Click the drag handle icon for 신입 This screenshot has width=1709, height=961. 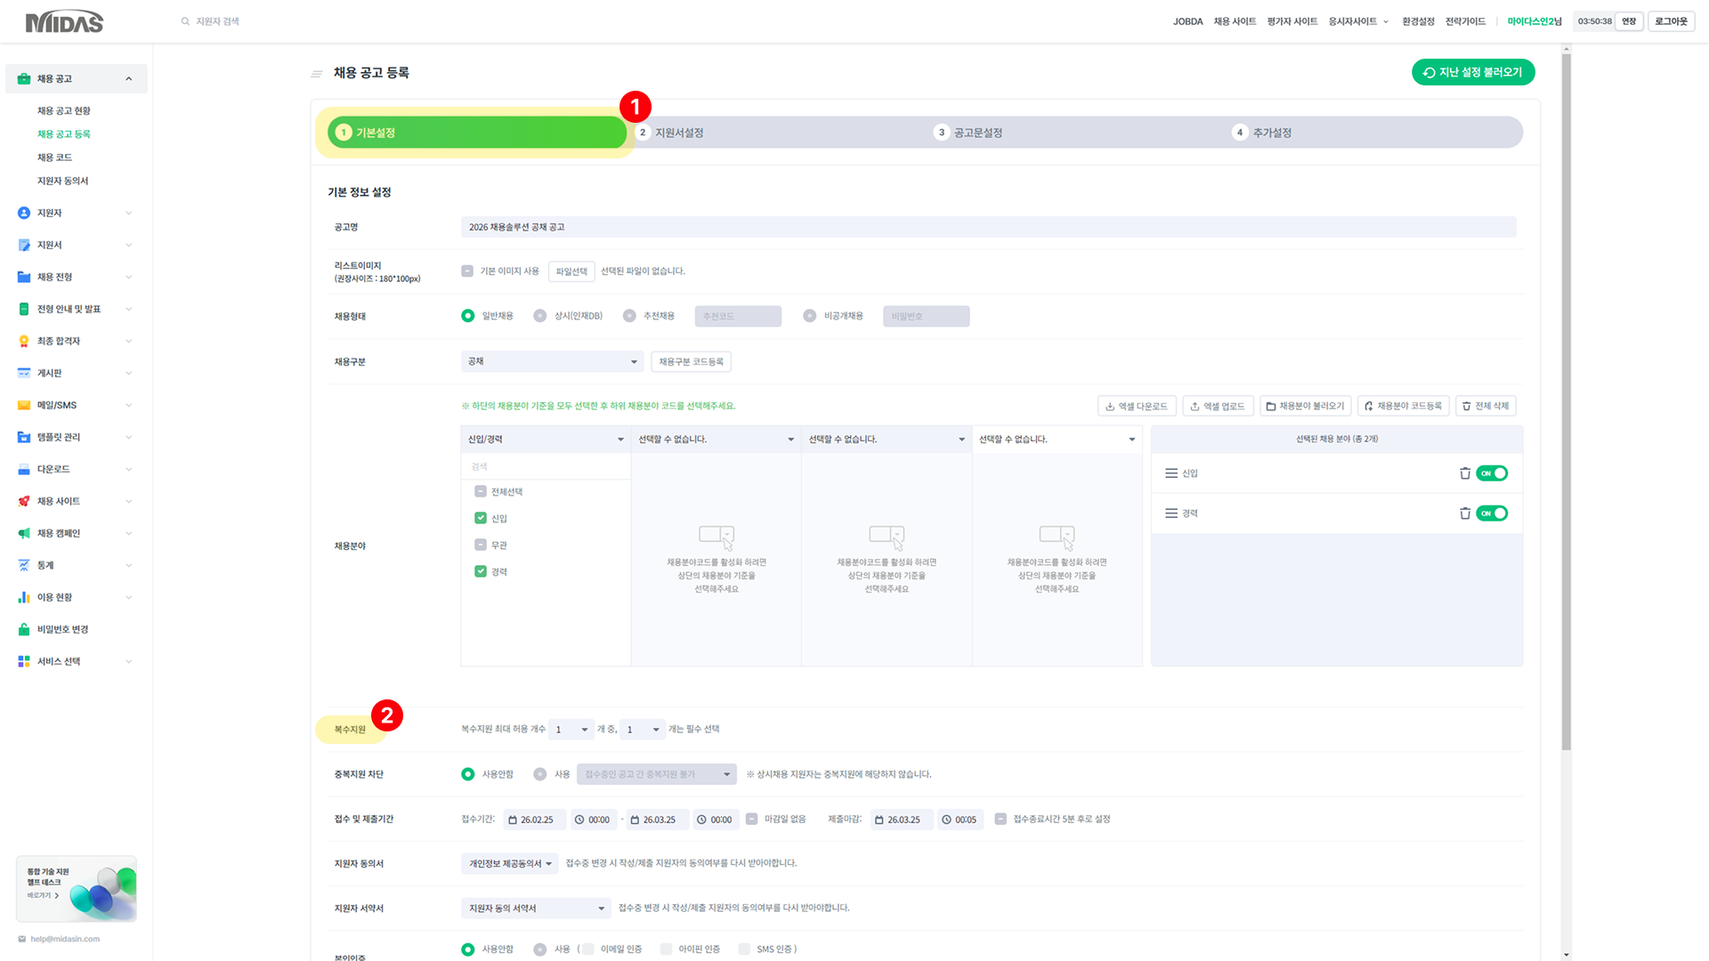[1171, 473]
